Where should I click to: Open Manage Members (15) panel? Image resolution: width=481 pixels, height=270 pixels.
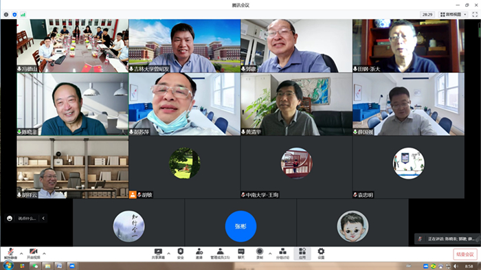pos(220,254)
